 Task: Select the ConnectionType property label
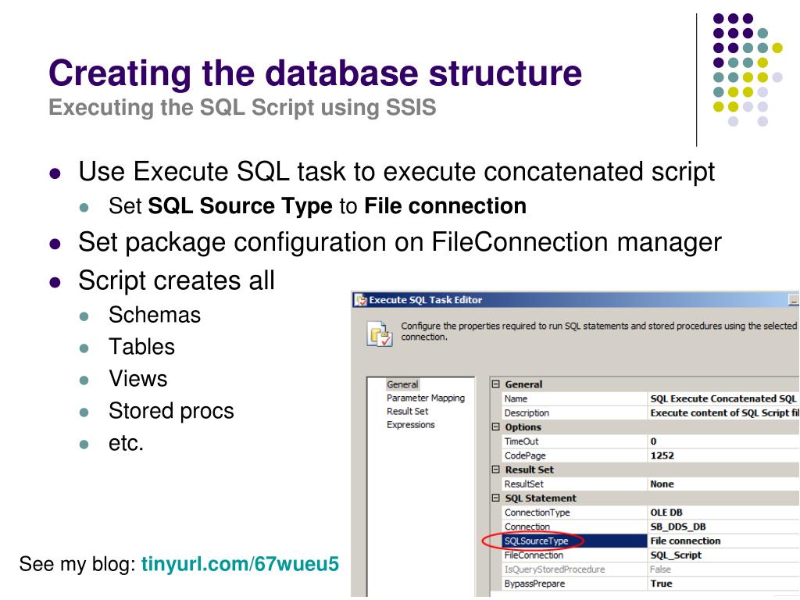pyautogui.click(x=537, y=512)
